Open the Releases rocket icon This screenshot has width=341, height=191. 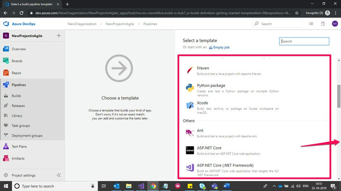pyautogui.click(x=6, y=105)
